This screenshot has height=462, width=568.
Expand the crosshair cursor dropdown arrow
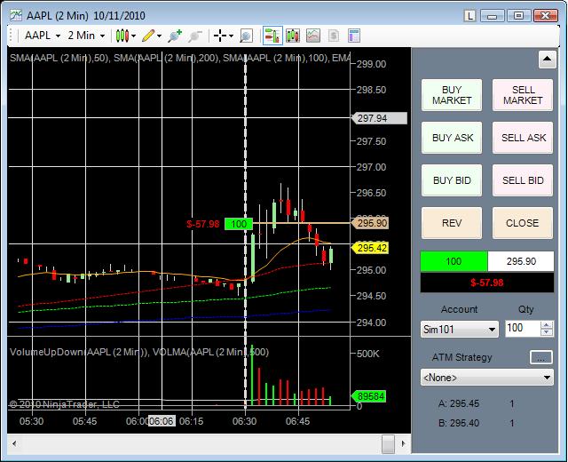pyautogui.click(x=231, y=36)
